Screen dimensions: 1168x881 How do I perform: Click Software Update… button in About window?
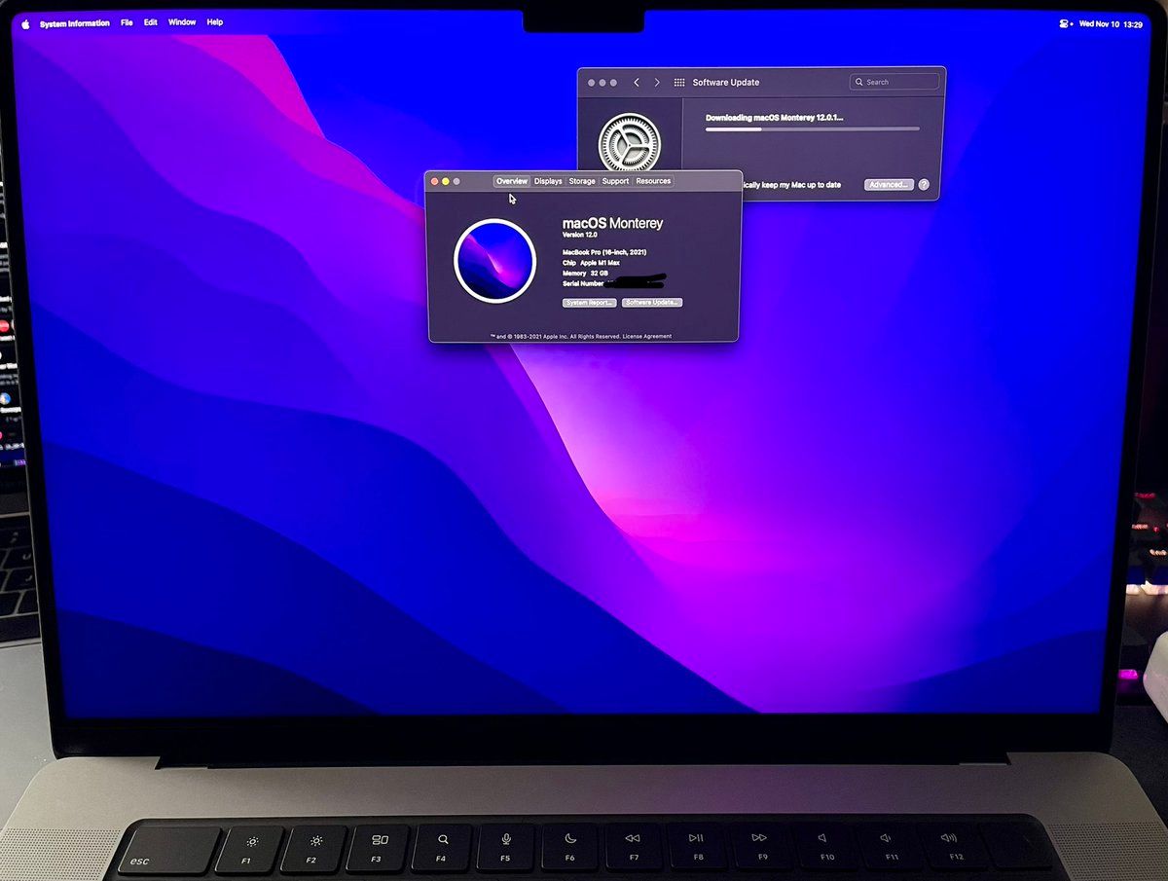(652, 303)
